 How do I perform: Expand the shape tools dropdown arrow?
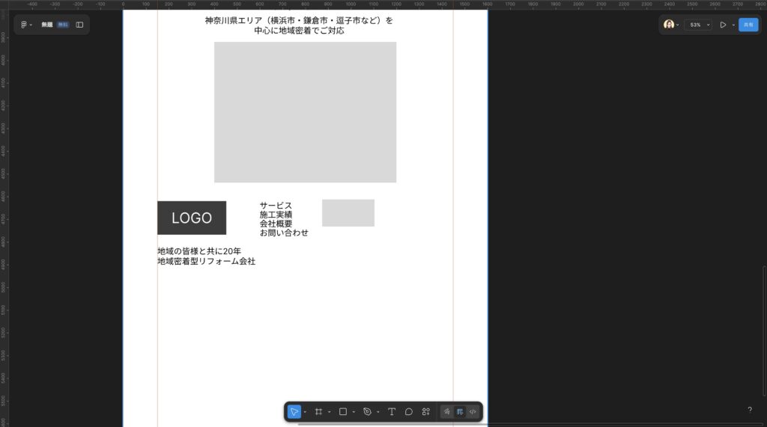(x=354, y=412)
